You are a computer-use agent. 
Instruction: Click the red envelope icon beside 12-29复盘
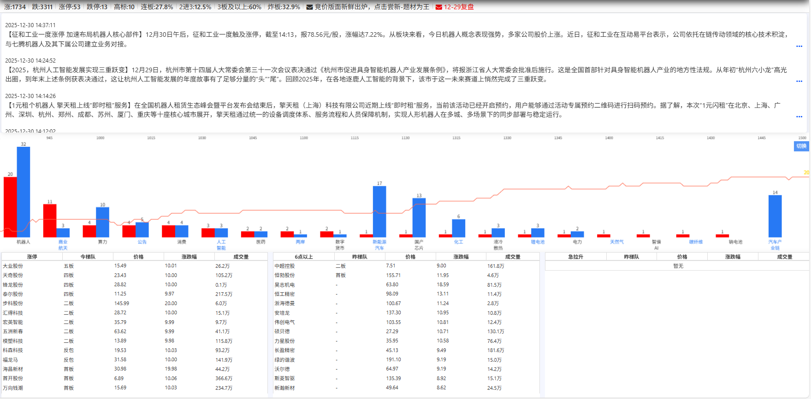(x=438, y=7)
